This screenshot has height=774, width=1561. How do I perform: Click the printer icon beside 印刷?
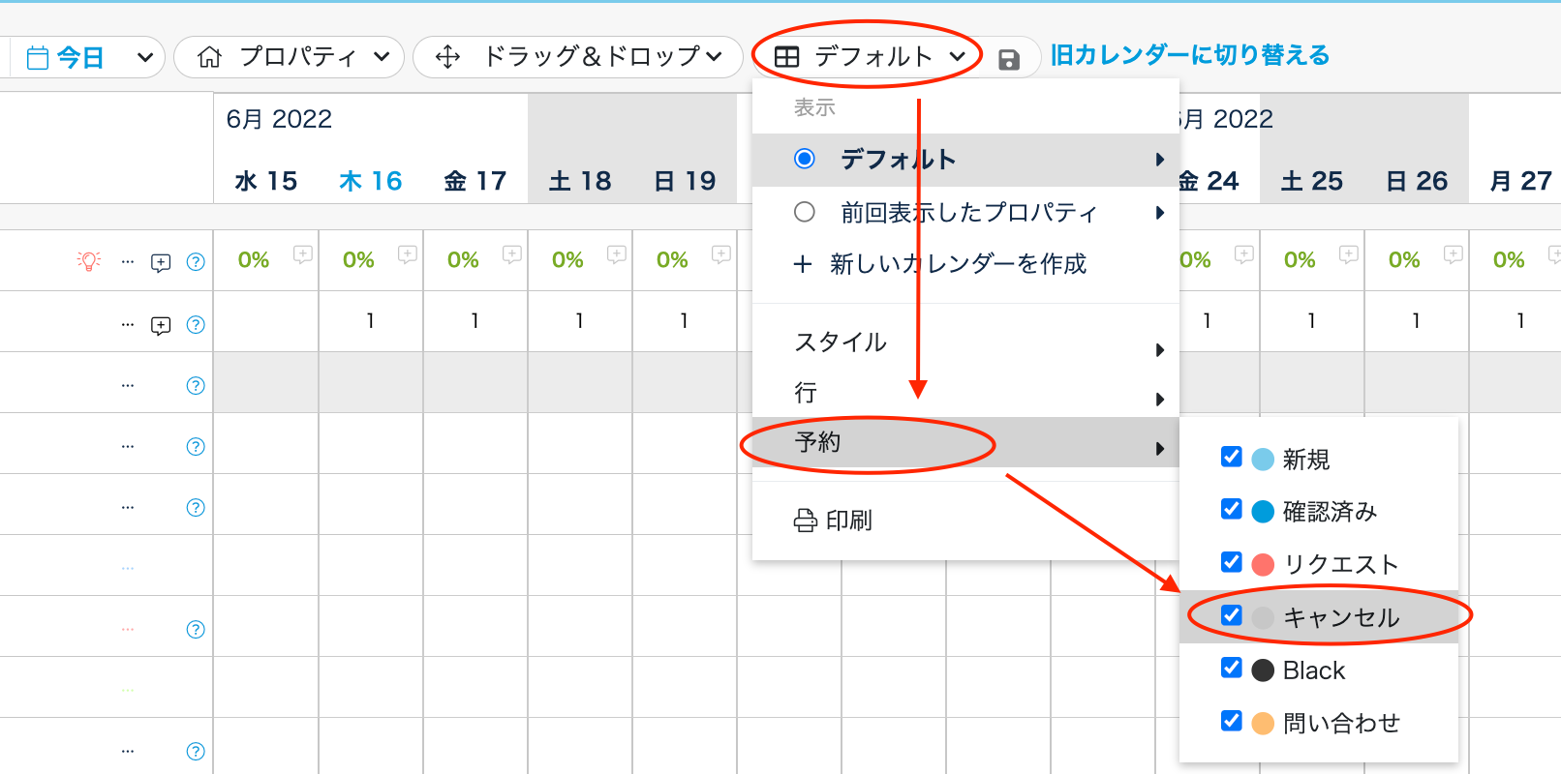point(805,521)
